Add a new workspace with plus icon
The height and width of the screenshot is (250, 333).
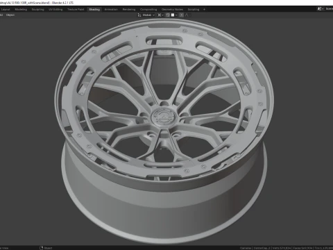point(204,10)
